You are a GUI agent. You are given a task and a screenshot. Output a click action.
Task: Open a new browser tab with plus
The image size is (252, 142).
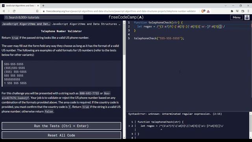pyautogui.click(x=43, y=6)
